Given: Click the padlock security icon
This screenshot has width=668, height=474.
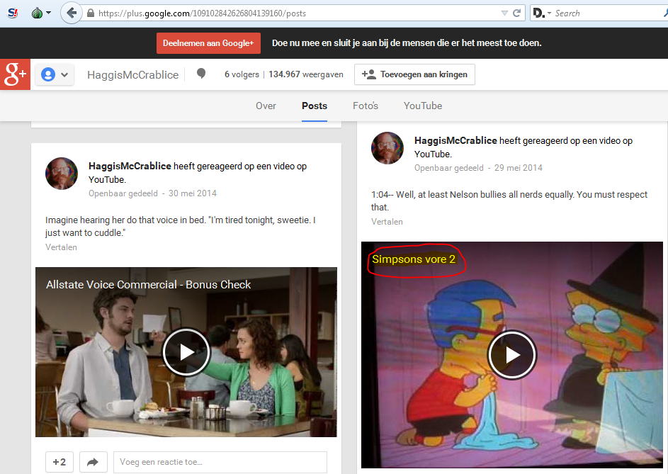Looking at the screenshot, I should [90, 13].
